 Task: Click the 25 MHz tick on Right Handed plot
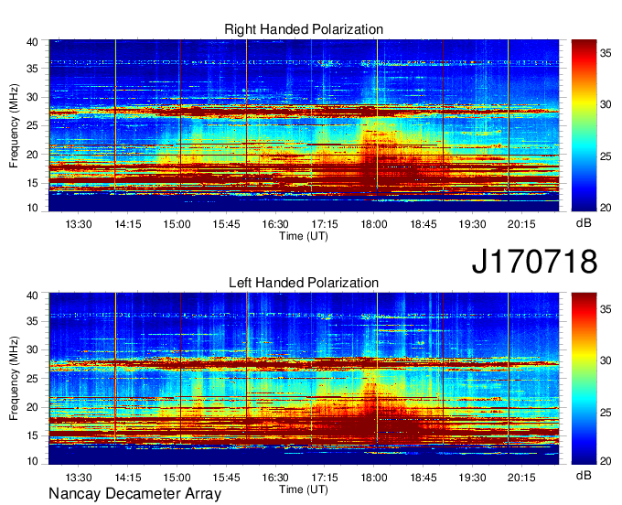[x=33, y=125]
